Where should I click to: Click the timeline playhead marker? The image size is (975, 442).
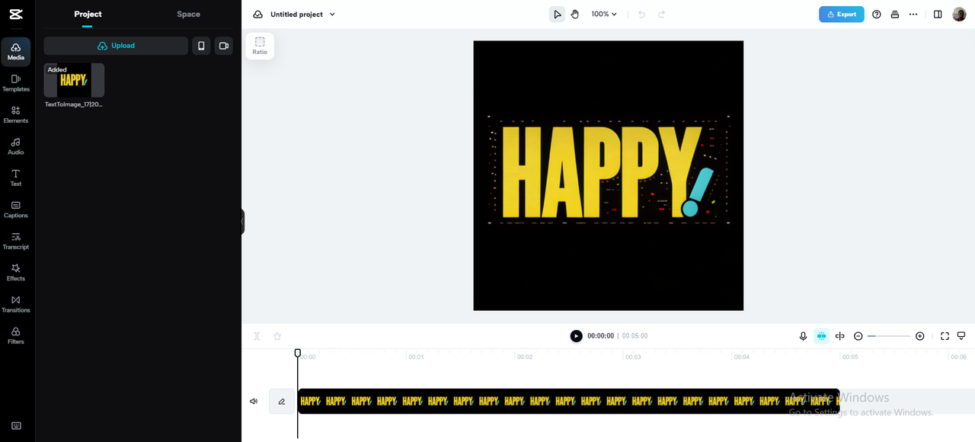298,354
